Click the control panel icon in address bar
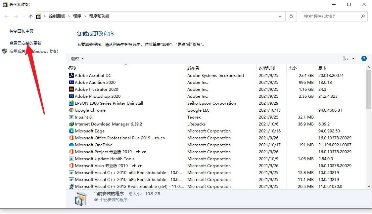The image size is (372, 214). pyautogui.click(x=38, y=16)
